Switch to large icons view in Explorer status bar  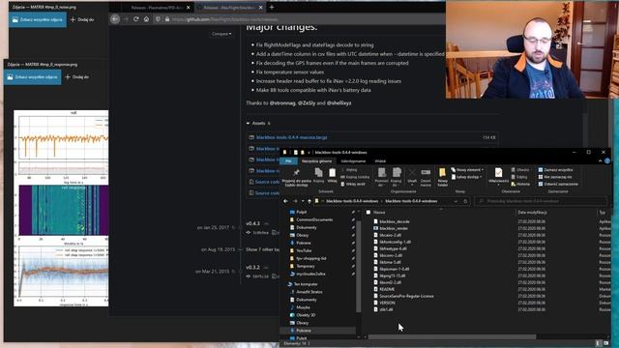click(606, 343)
